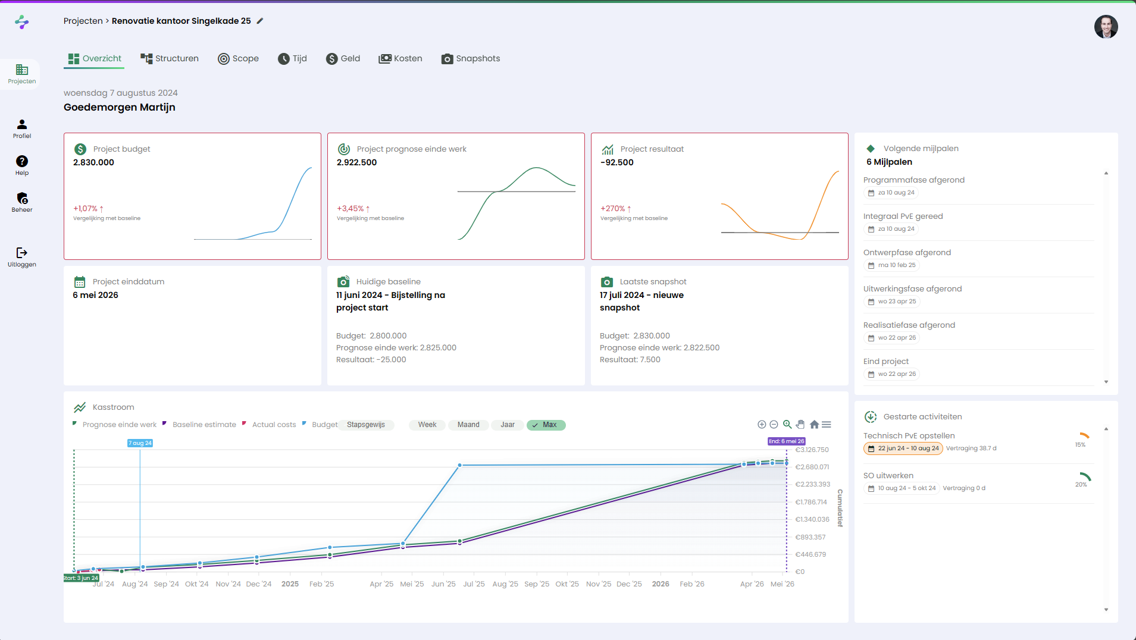This screenshot has height=640, width=1136.
Task: Click the 7 aug 24 timeline marker
Action: tap(140, 443)
